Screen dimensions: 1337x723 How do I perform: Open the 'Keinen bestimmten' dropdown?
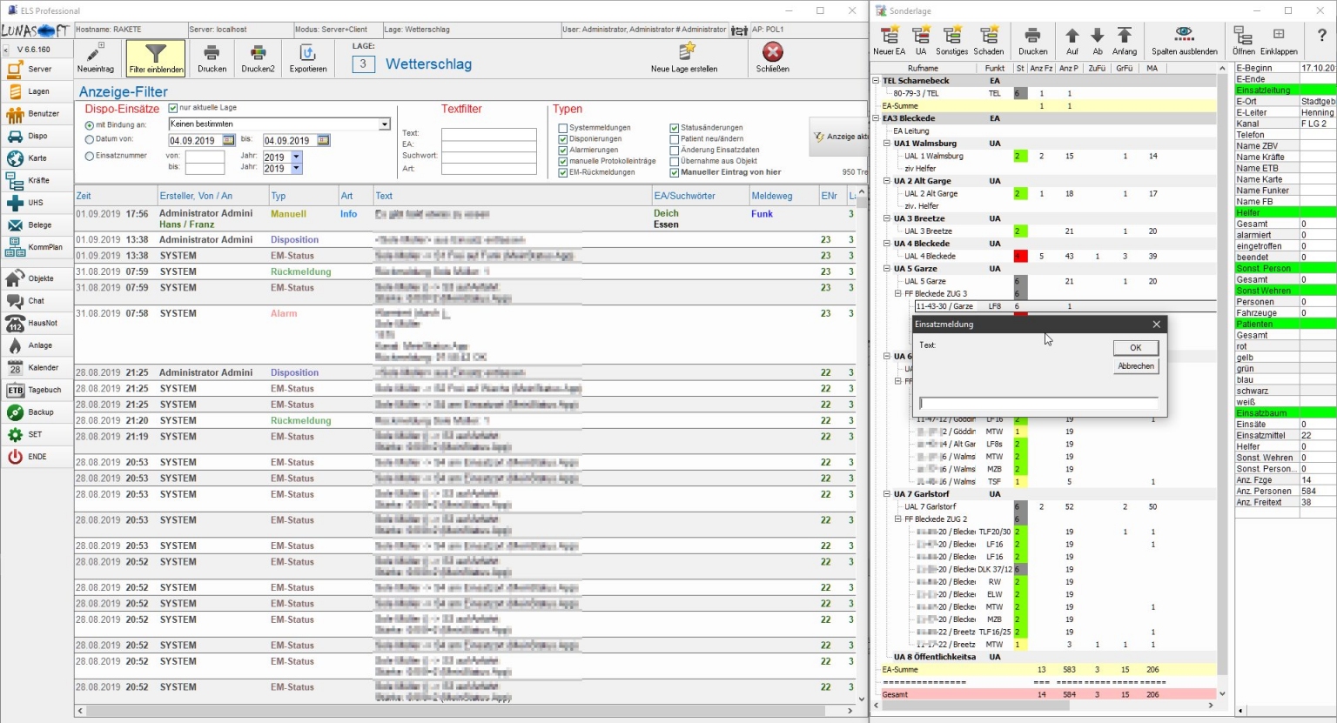tap(384, 124)
